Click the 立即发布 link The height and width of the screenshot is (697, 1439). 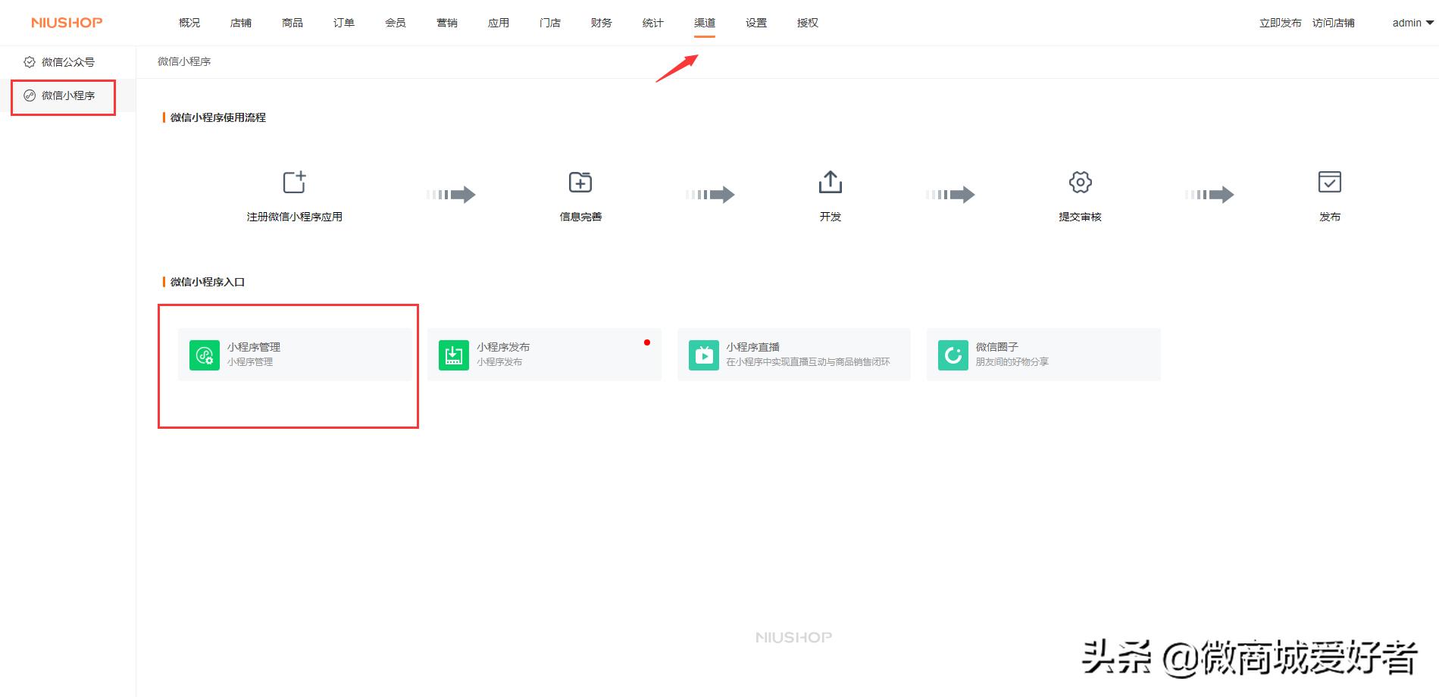tap(1279, 23)
